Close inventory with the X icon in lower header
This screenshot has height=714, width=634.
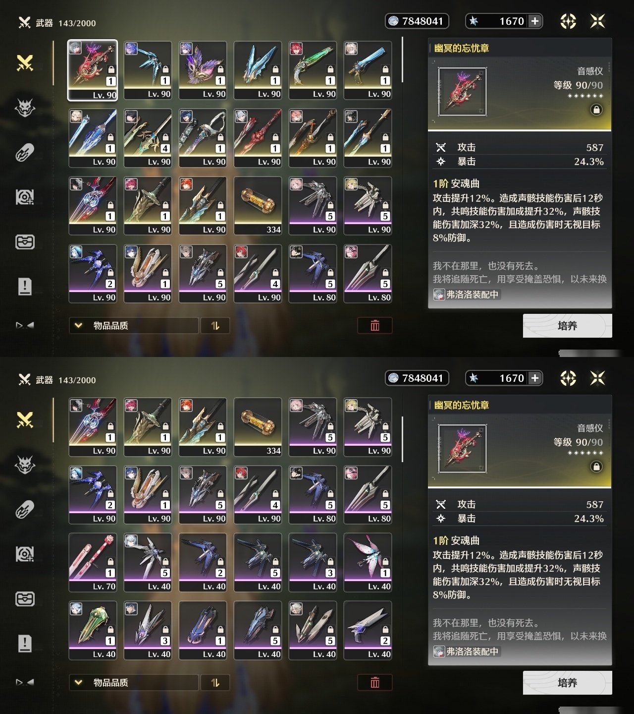click(598, 378)
